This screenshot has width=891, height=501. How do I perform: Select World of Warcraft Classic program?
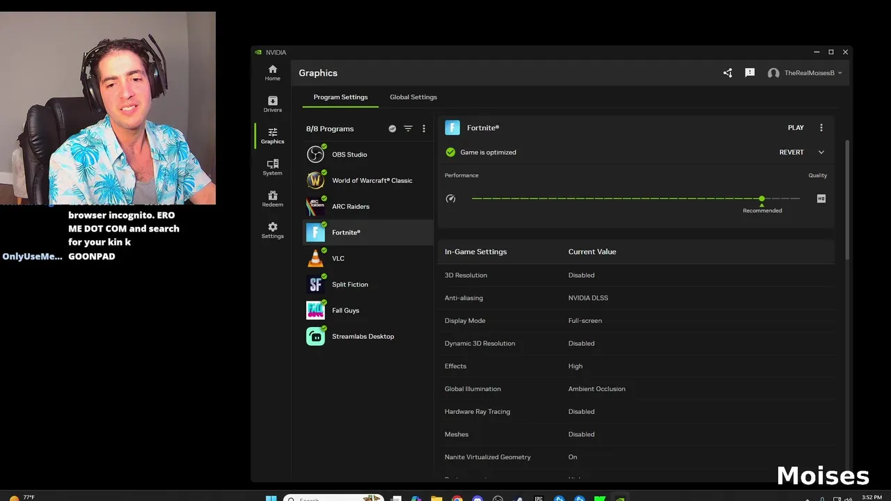pyautogui.click(x=368, y=180)
